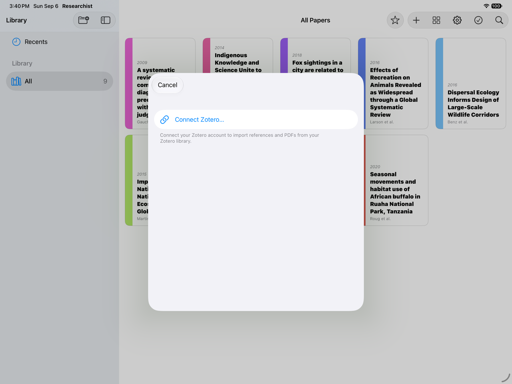Open the Fox sightings in a city paper
Viewport: 512px width, 384px height.
tap(315, 56)
